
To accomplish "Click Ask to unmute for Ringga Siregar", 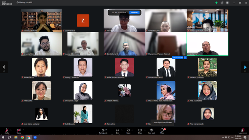I will [178, 58].
